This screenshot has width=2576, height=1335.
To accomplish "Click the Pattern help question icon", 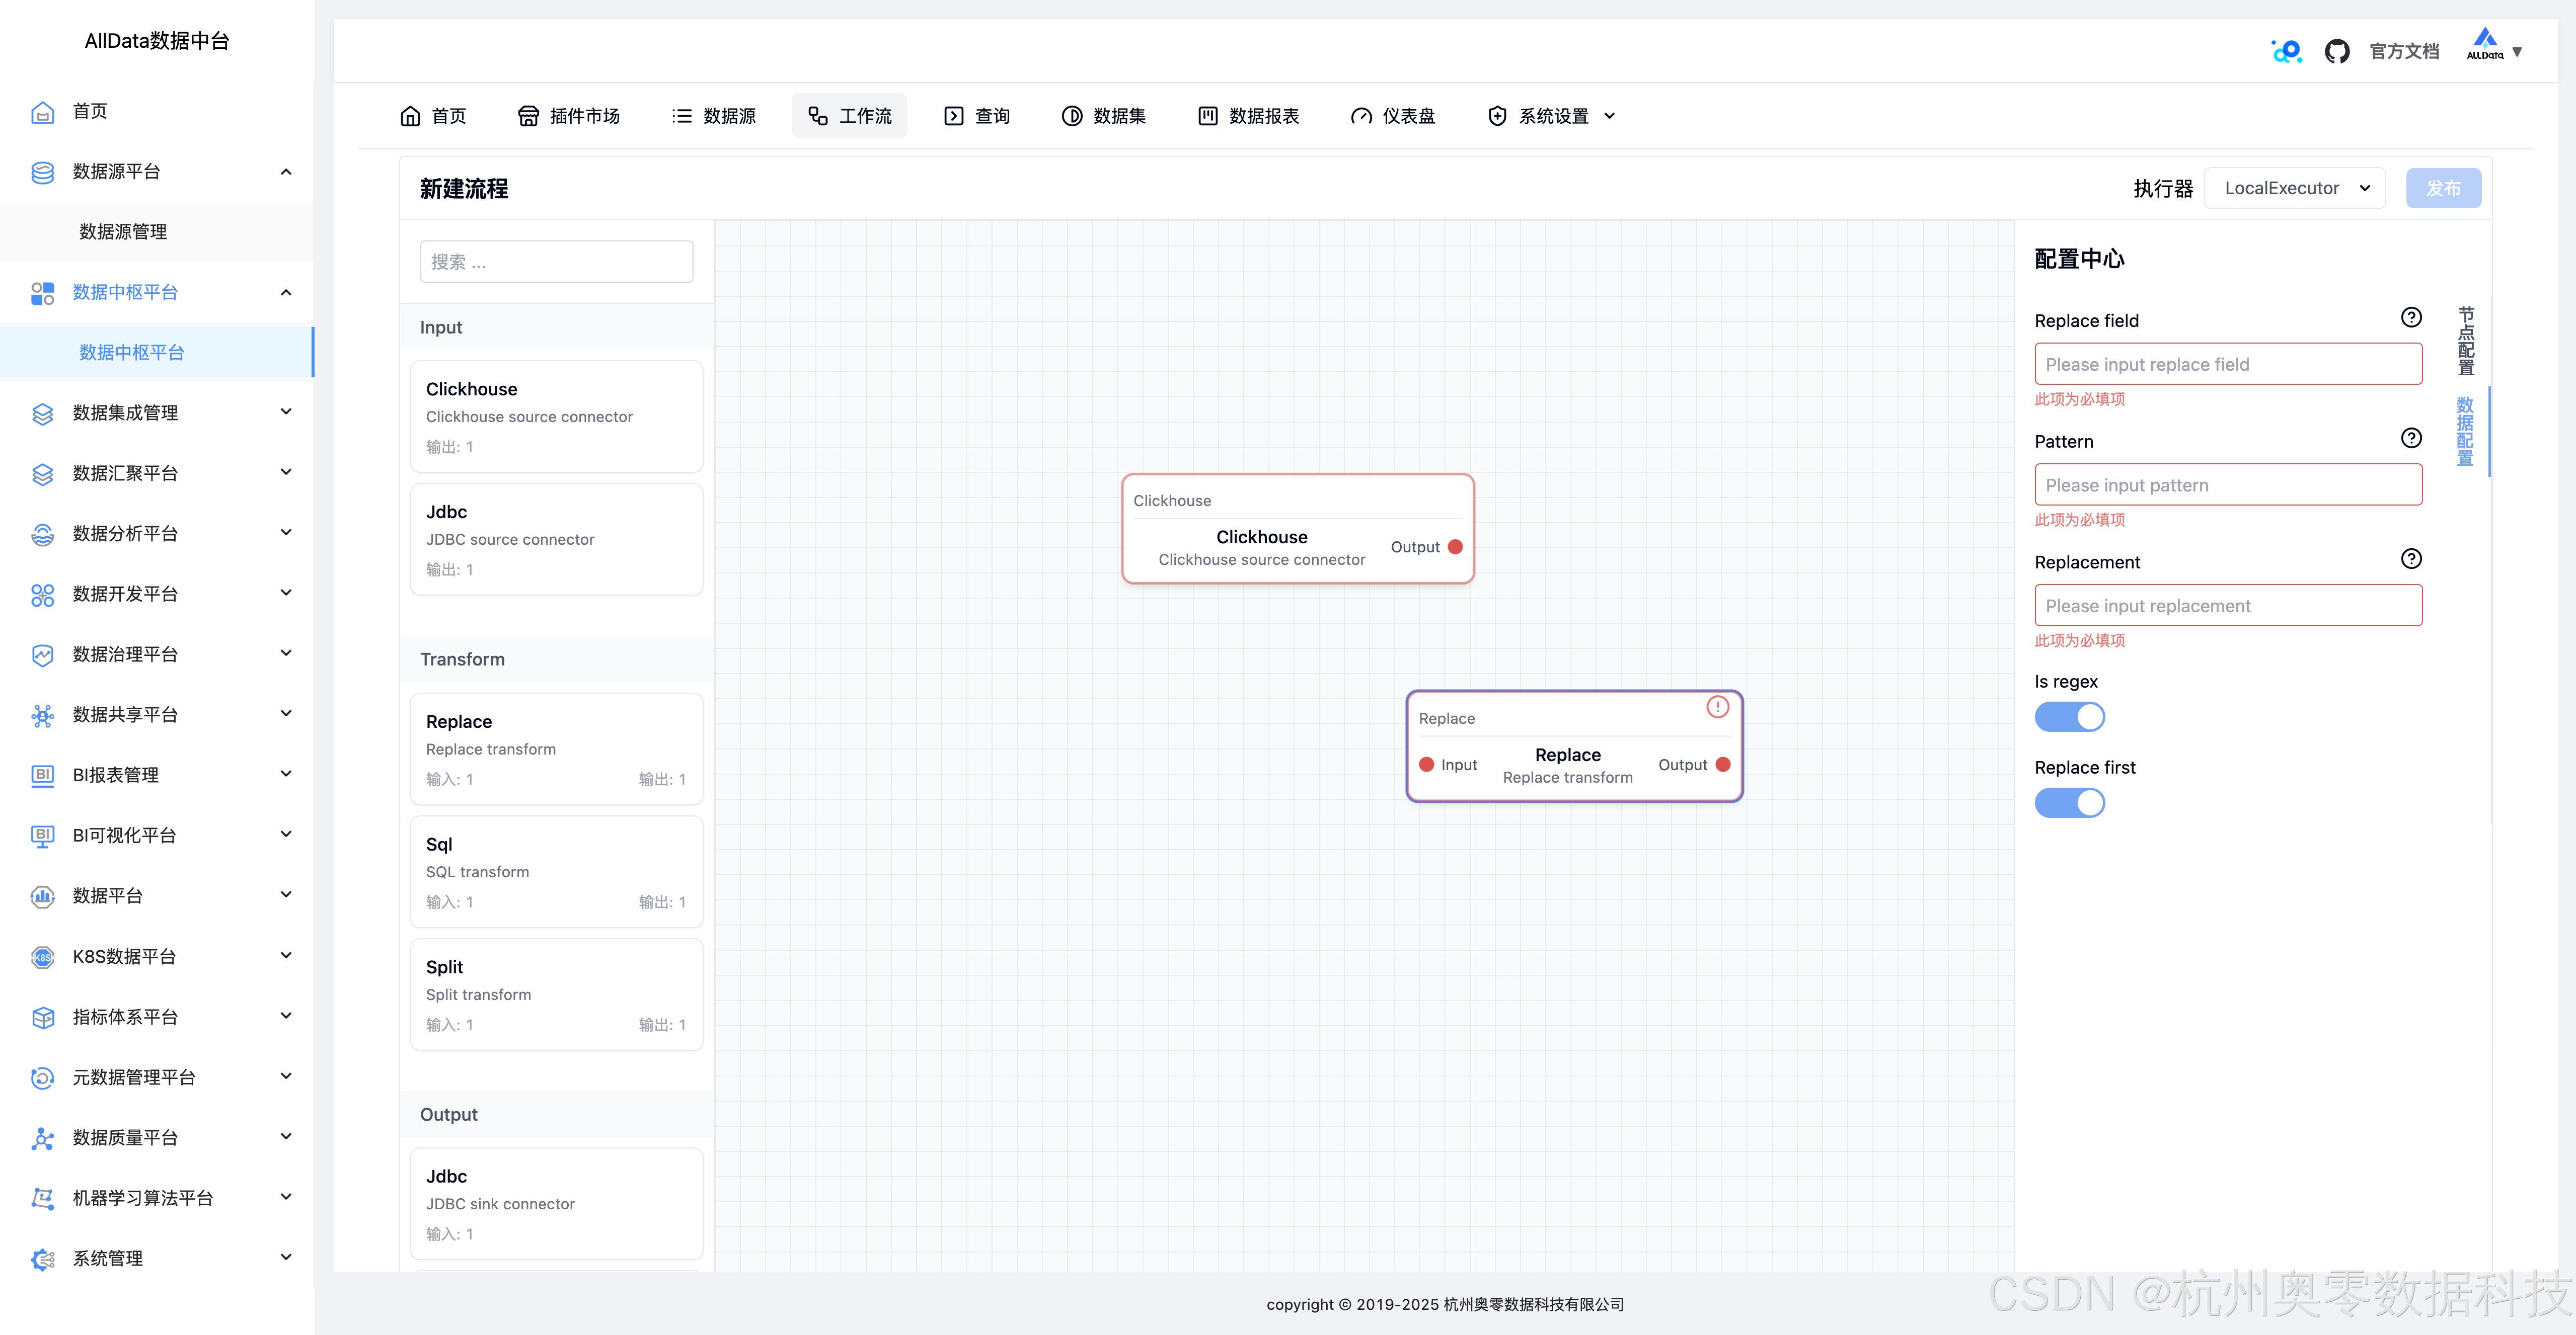I will [x=2411, y=439].
